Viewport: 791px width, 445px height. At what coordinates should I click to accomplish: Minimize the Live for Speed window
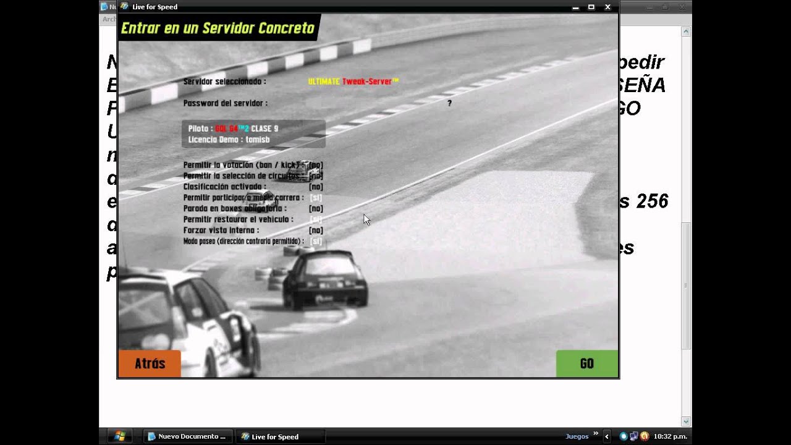point(575,7)
